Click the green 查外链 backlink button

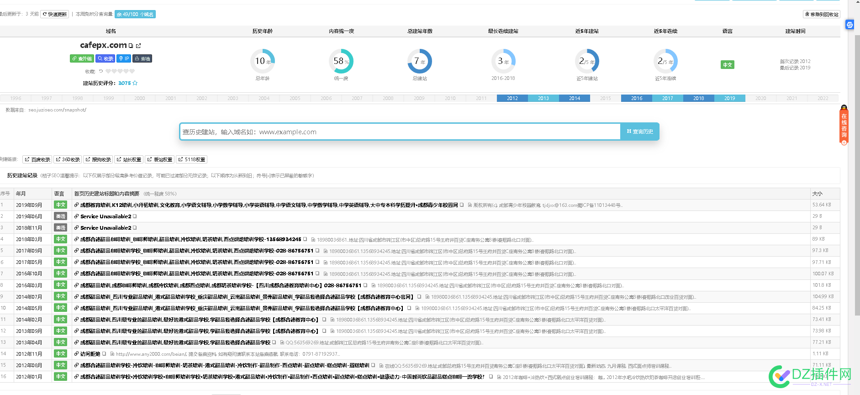click(82, 58)
